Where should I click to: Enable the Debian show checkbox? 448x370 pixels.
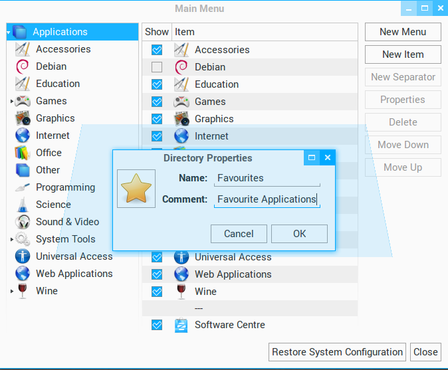click(x=157, y=67)
